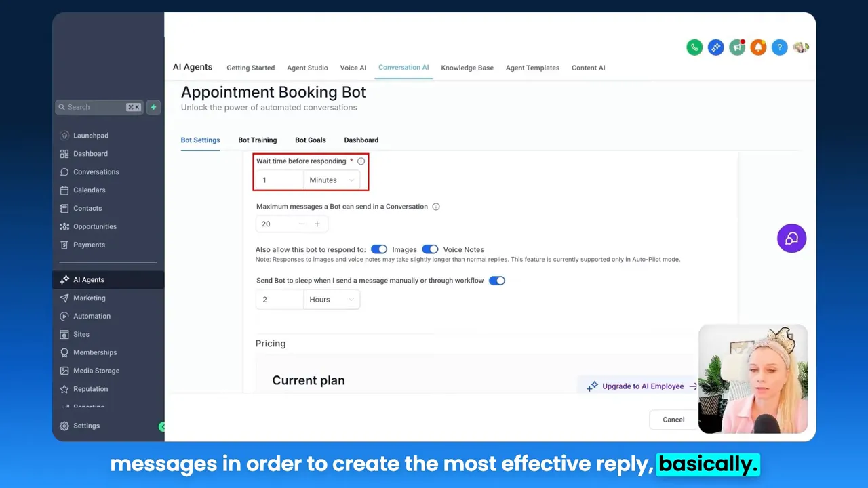Image resolution: width=868 pixels, height=488 pixels.
Task: Disable Voice Notes responses
Action: pyautogui.click(x=431, y=249)
